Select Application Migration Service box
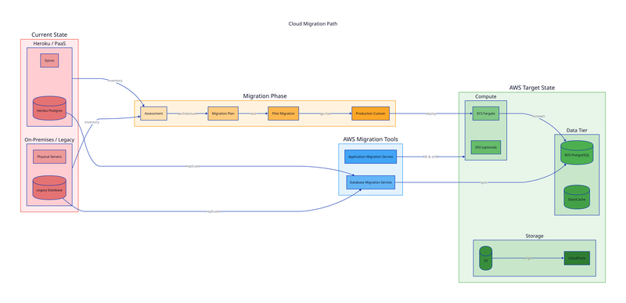 point(370,157)
